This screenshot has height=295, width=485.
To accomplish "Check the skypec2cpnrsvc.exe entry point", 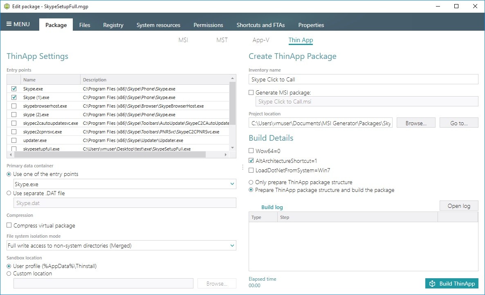I will [14, 132].
